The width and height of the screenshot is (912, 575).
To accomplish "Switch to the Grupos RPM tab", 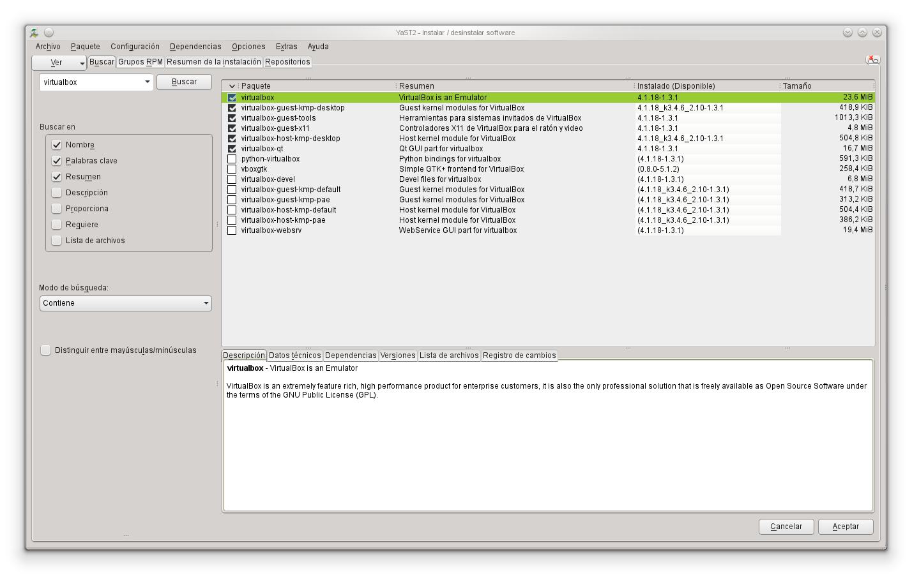I will (141, 62).
